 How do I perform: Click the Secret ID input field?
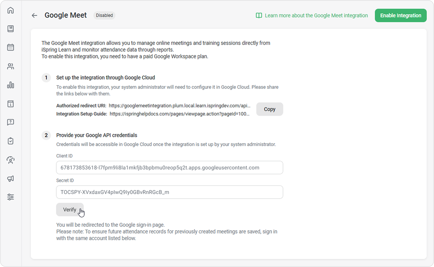[169, 192]
